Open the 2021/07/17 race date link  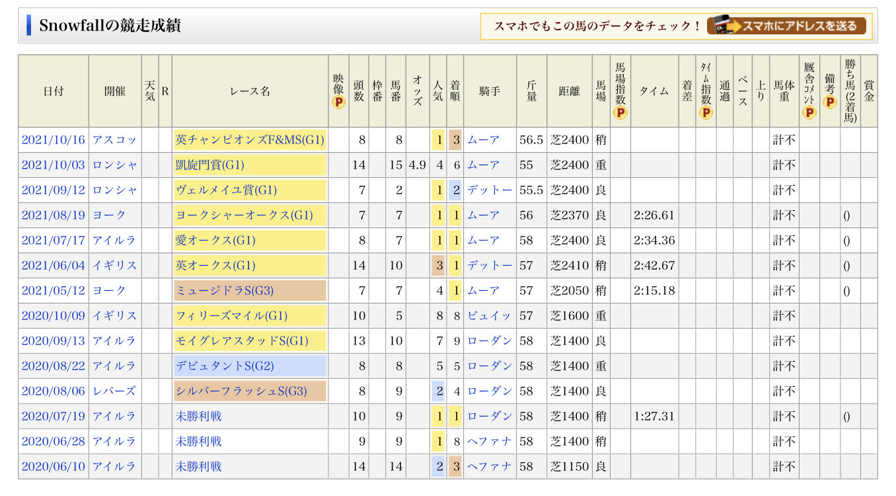tap(54, 241)
